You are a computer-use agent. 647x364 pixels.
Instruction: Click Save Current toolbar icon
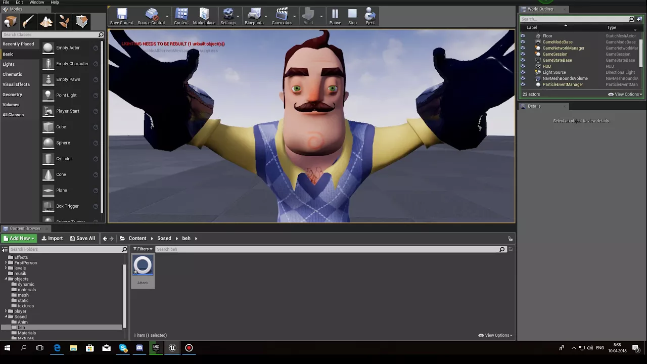(122, 16)
